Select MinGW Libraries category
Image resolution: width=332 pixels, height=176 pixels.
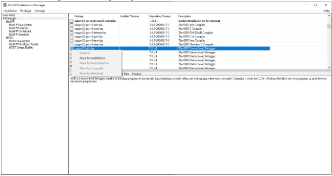tap(18, 28)
